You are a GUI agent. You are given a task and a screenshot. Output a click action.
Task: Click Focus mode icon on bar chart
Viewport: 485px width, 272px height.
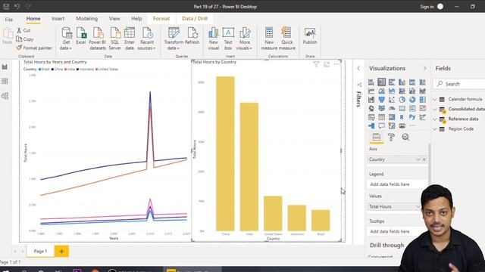pyautogui.click(x=327, y=64)
